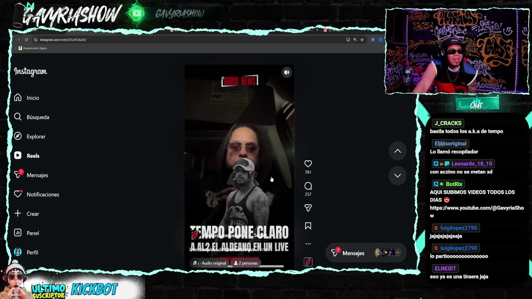
Task: Click YouTube link in BotRix message
Action: (477, 212)
